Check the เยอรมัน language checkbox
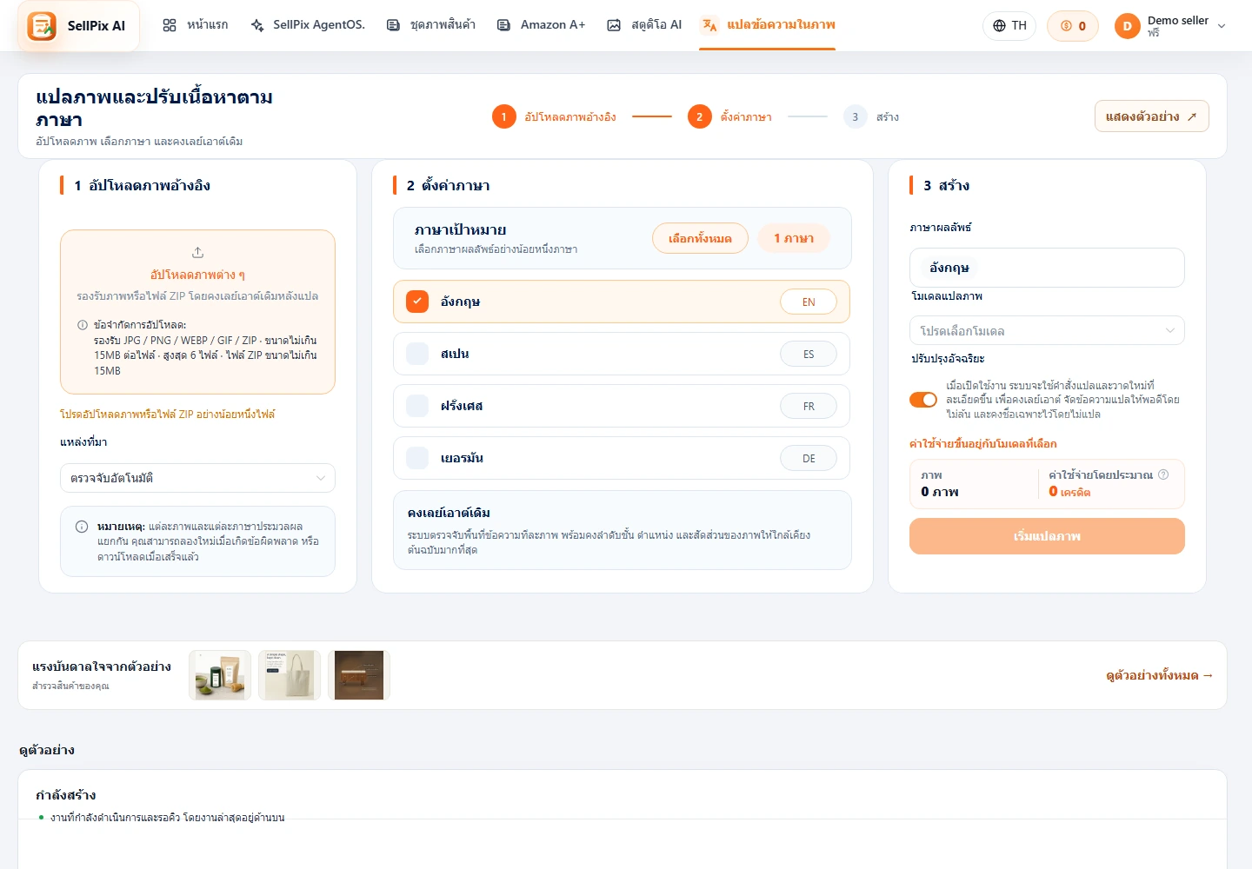This screenshot has width=1252, height=869. (417, 458)
